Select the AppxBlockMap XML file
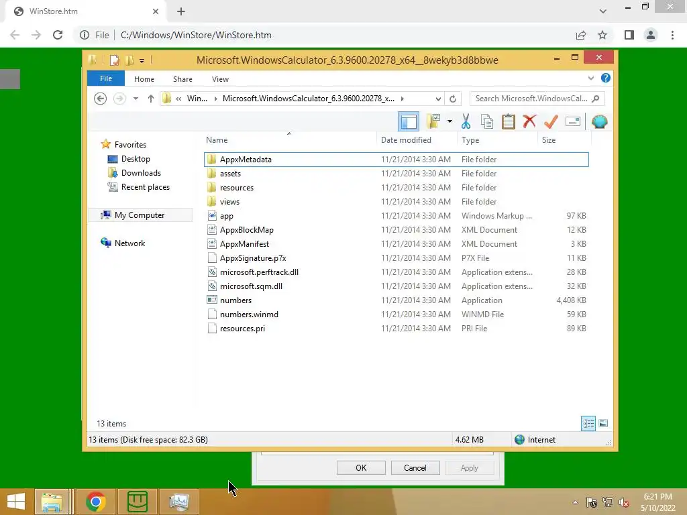Image resolution: width=687 pixels, height=515 pixels. (396, 229)
